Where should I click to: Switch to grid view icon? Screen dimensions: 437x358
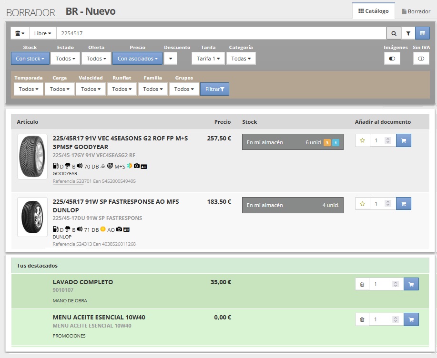tap(422, 33)
